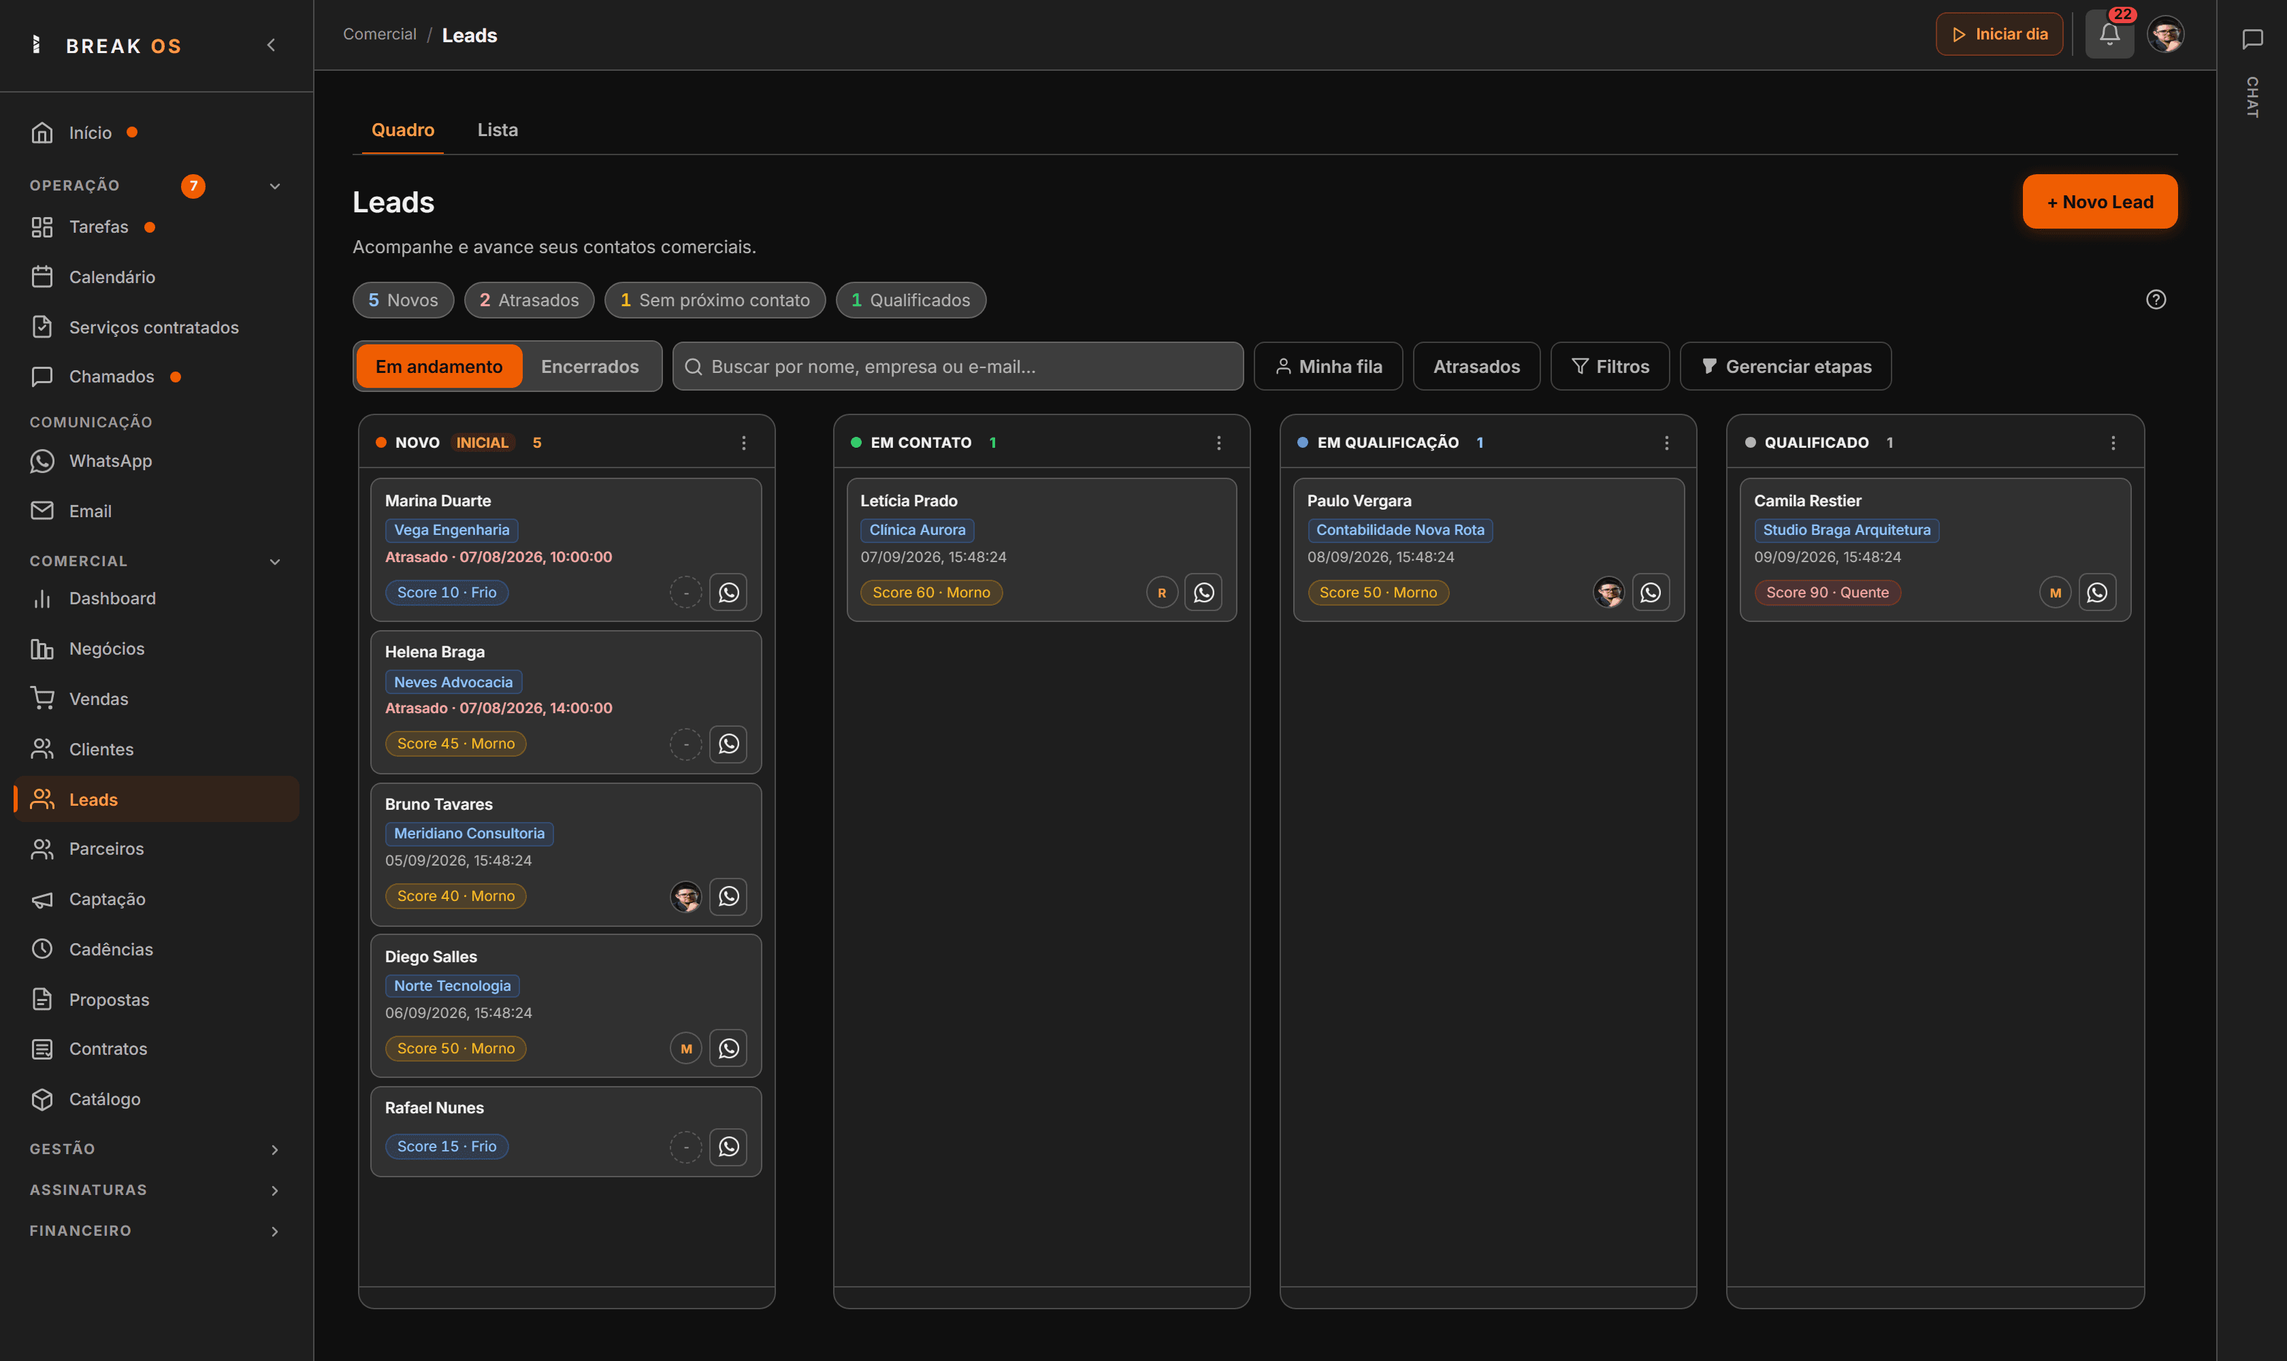Select the Quadro tab
This screenshot has height=1361, width=2287.
[x=403, y=130]
